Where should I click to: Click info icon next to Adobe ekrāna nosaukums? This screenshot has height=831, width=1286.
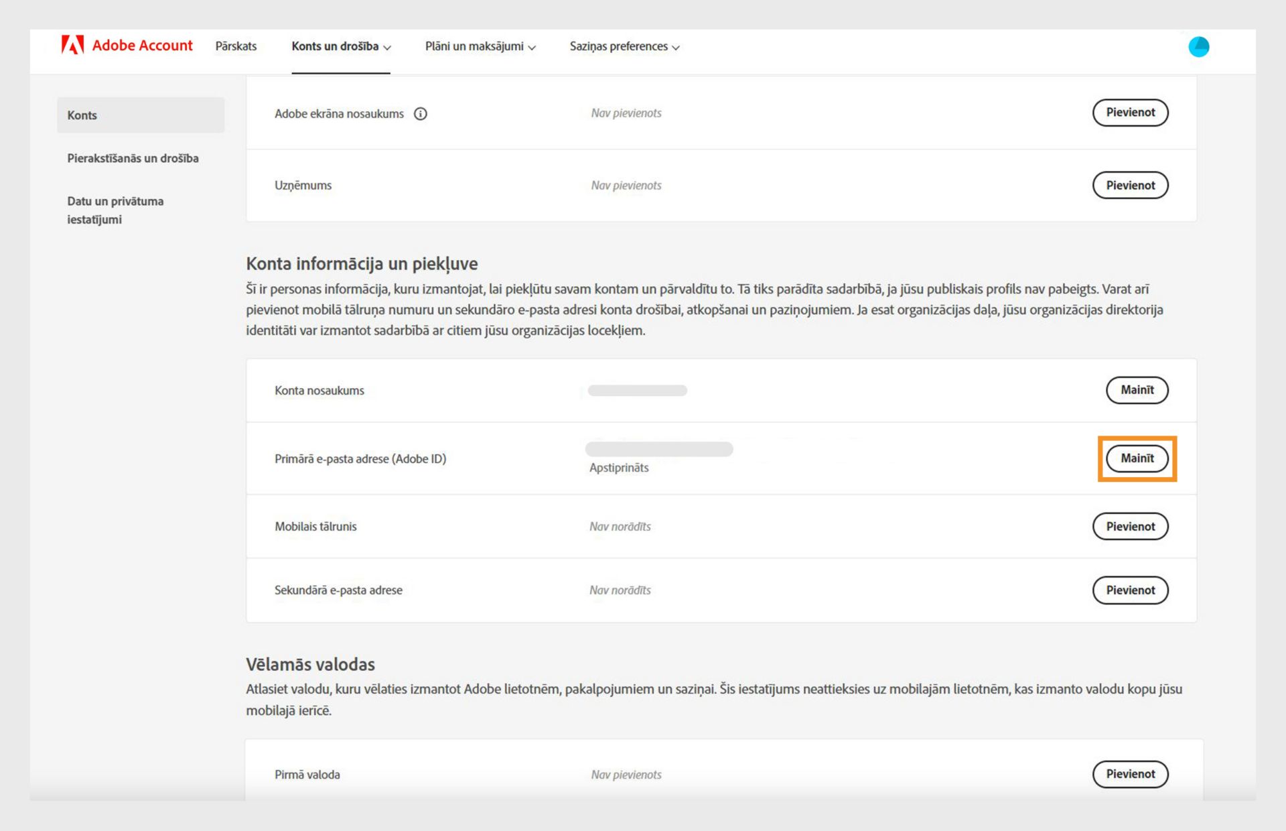point(420,114)
